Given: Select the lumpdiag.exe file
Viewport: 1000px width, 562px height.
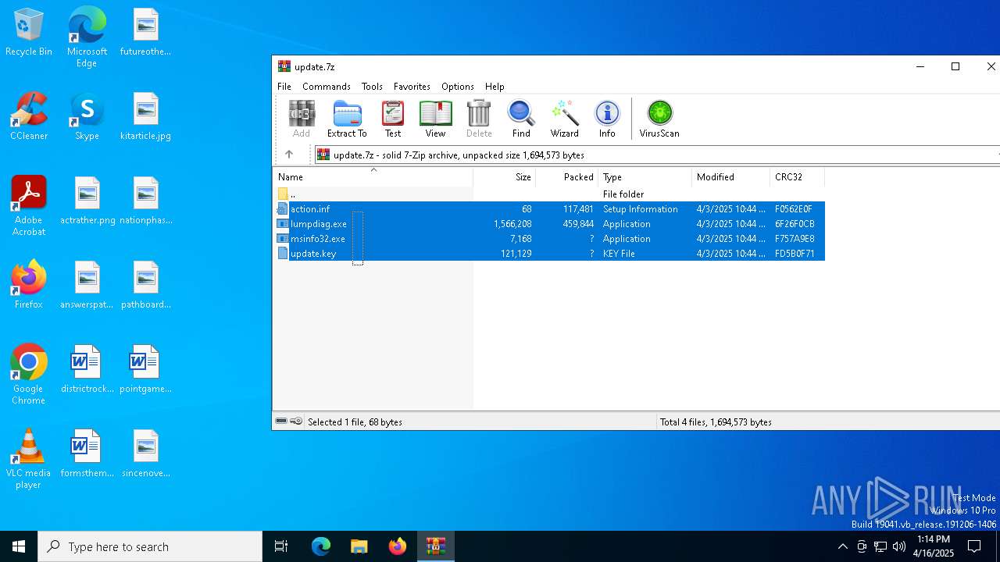Looking at the screenshot, I should pos(319,224).
